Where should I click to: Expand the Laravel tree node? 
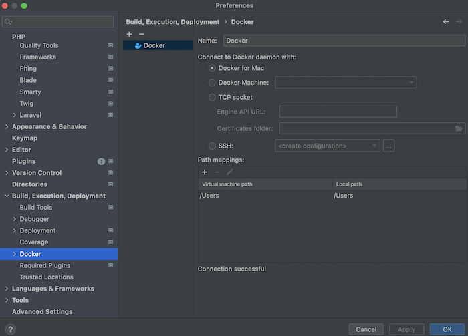[x=14, y=115]
